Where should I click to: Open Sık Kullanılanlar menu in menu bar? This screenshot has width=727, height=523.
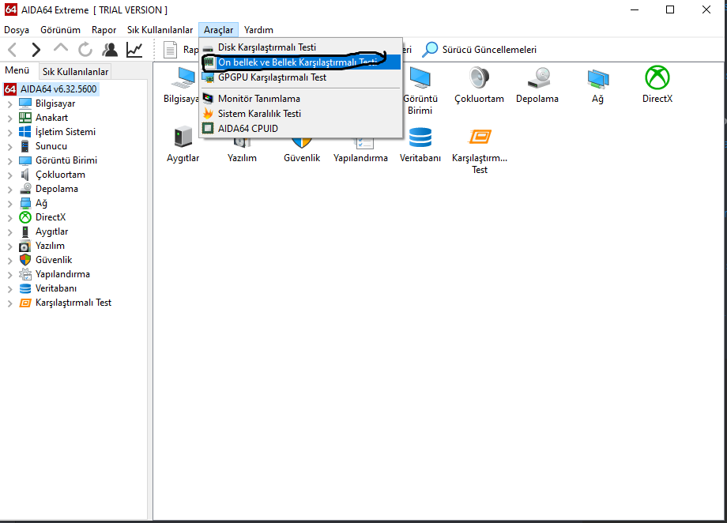tap(160, 30)
